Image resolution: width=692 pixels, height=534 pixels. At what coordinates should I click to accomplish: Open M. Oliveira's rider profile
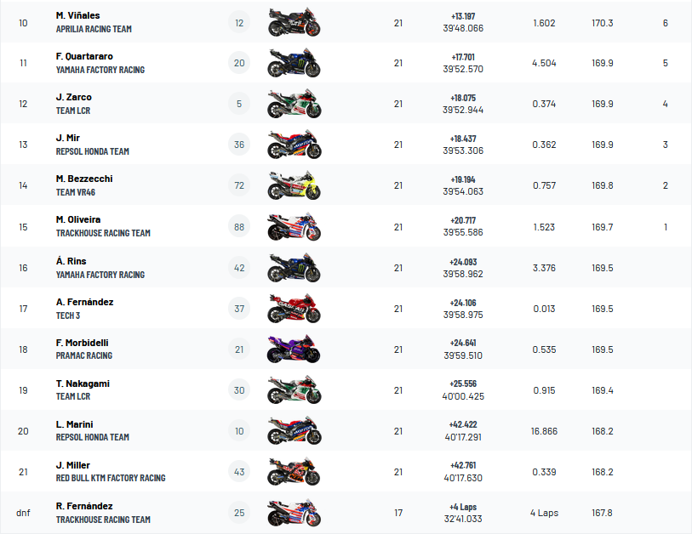(78, 219)
